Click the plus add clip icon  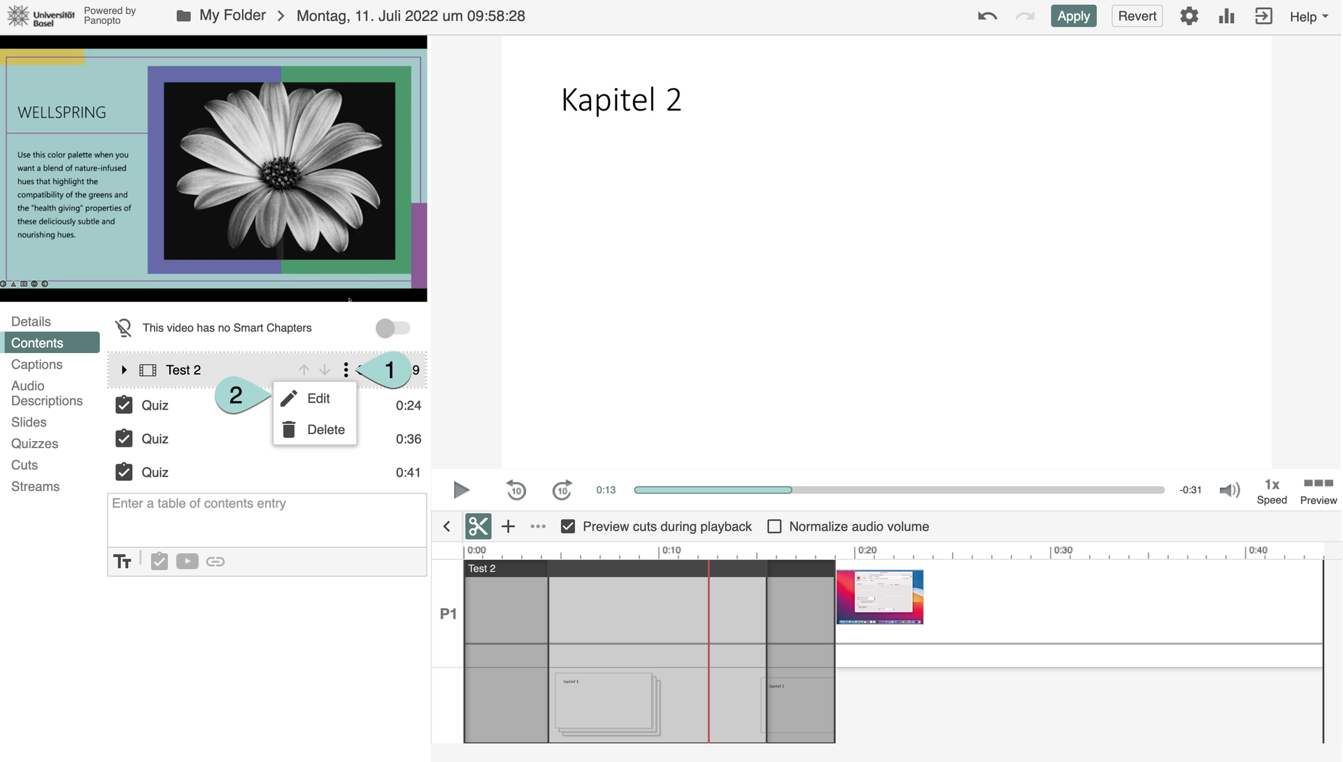click(x=509, y=526)
